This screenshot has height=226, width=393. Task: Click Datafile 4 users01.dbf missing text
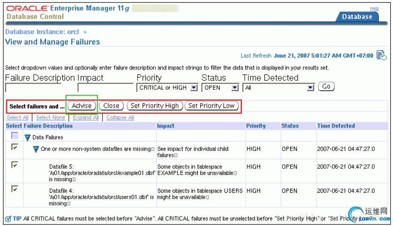pos(101,197)
